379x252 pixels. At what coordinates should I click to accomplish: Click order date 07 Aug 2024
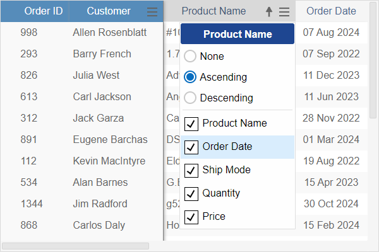(x=331, y=32)
